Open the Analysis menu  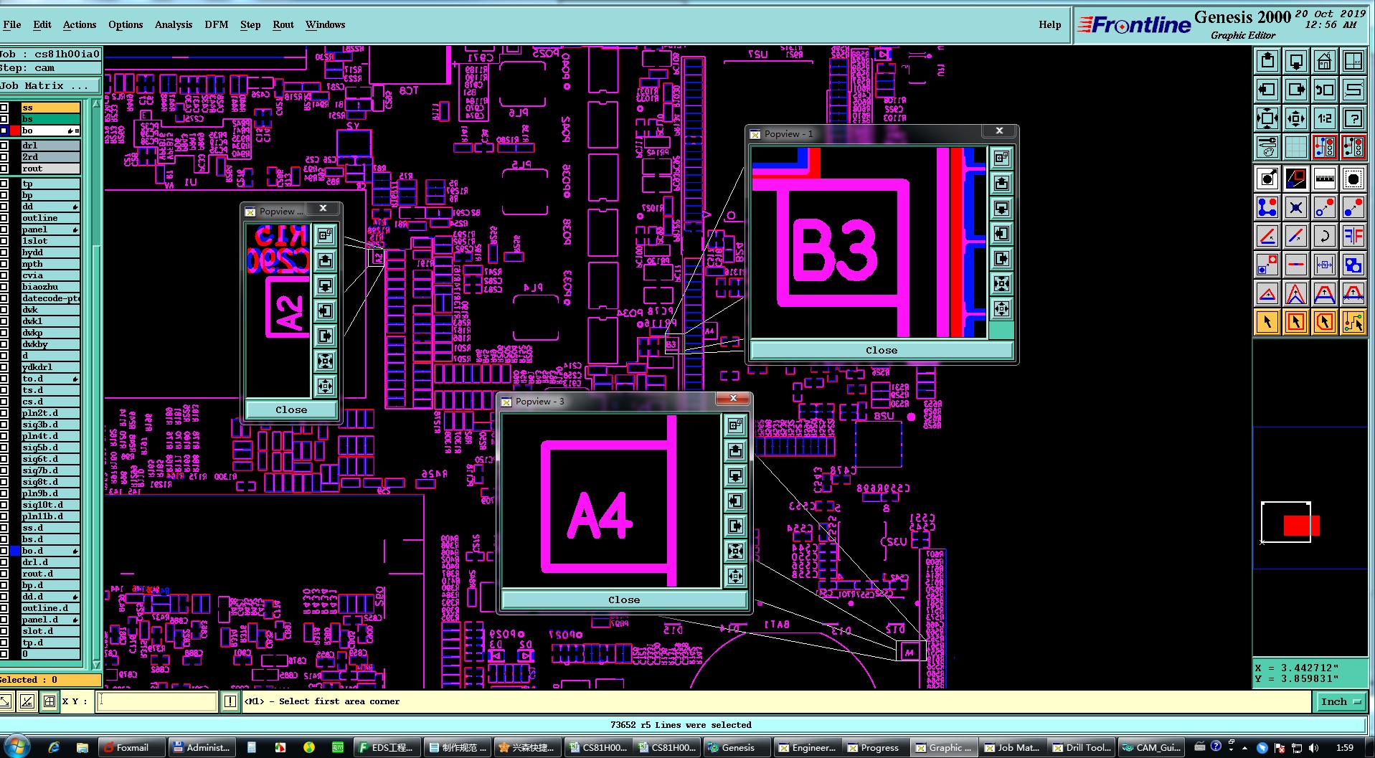pos(174,24)
